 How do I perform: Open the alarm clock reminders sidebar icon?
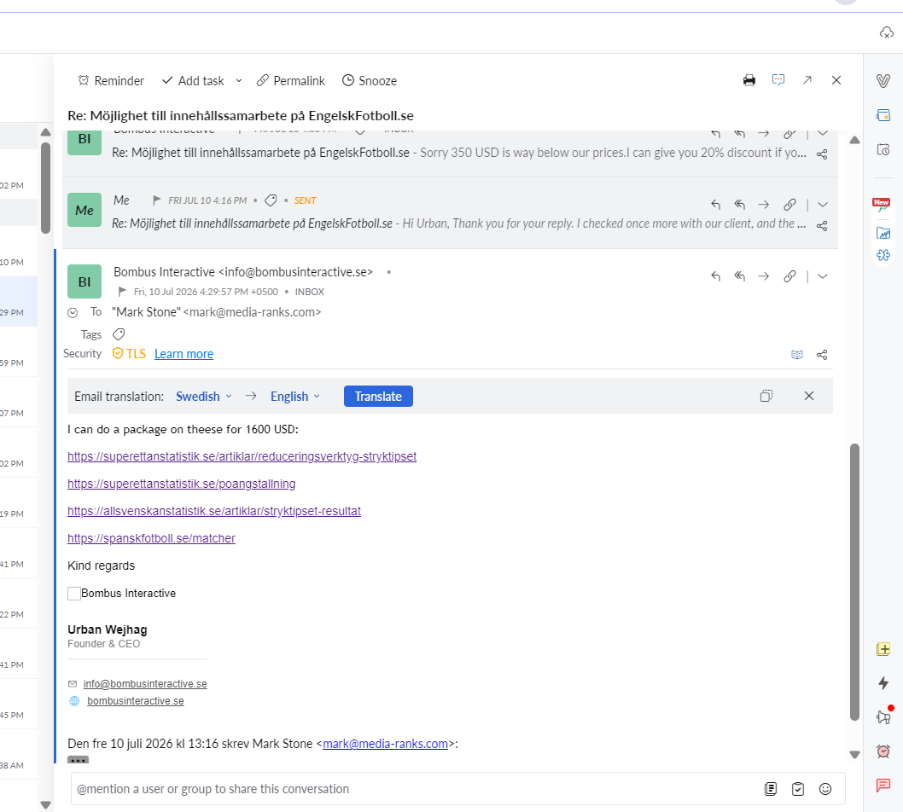pos(883,751)
